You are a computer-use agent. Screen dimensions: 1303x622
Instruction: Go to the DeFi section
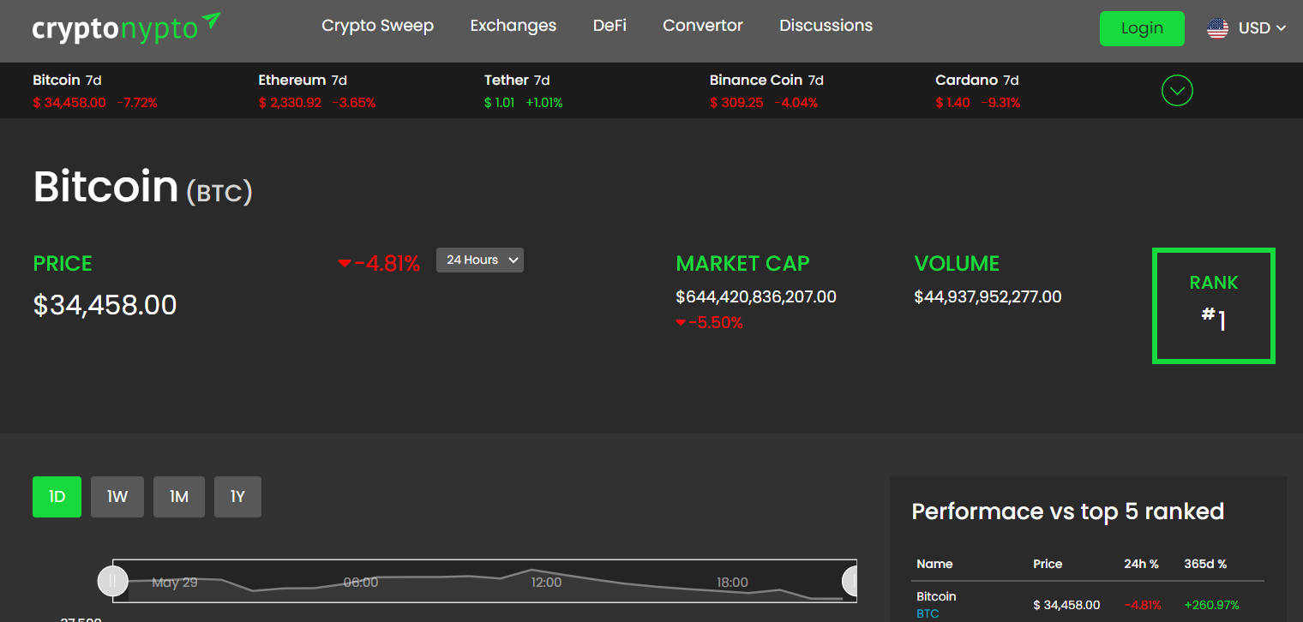609,26
